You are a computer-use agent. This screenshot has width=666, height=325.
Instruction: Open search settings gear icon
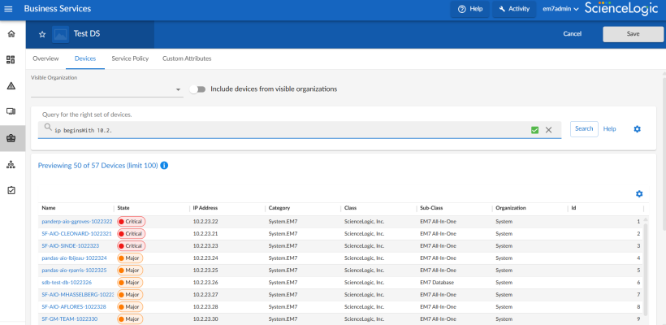pyautogui.click(x=637, y=129)
